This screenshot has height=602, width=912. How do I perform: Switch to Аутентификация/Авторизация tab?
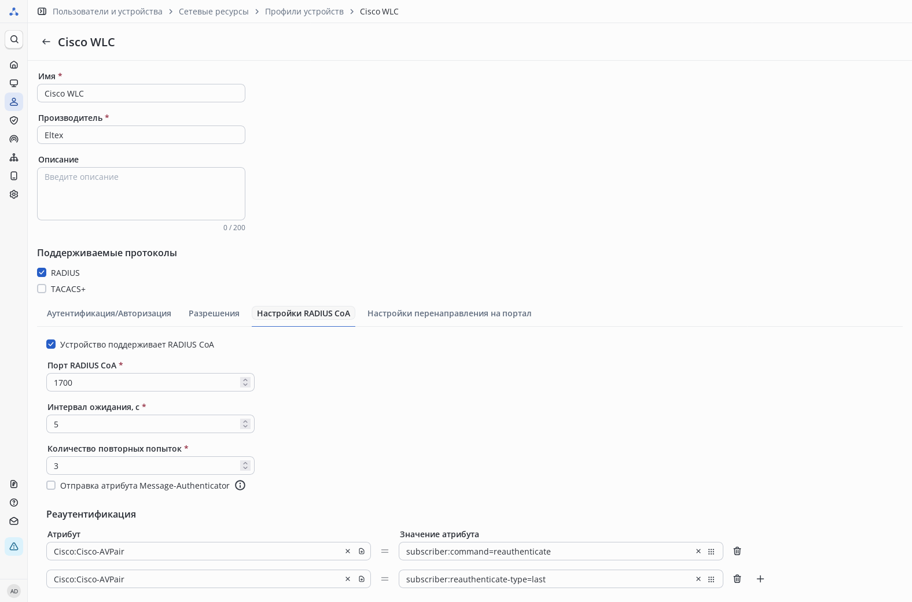(x=109, y=313)
